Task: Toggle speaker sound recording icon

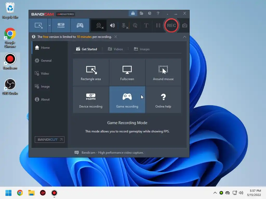Action: 112,26
